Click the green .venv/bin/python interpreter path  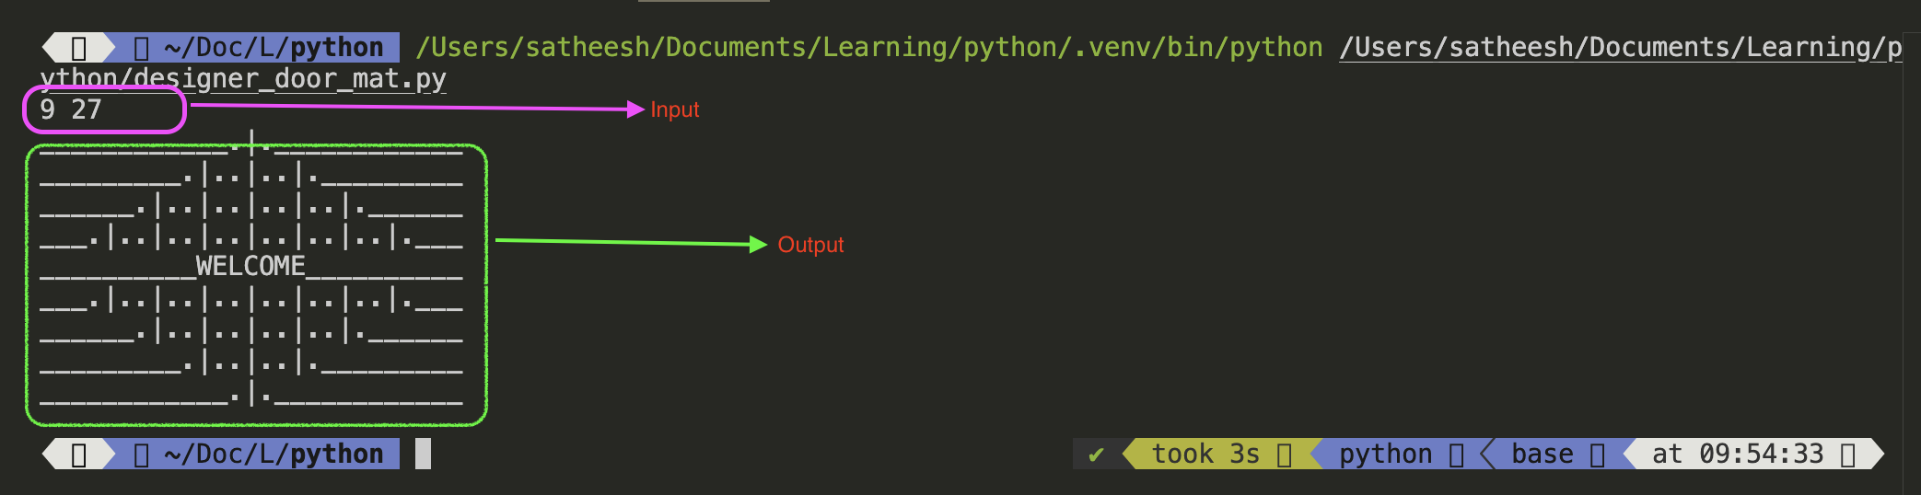pyautogui.click(x=868, y=47)
